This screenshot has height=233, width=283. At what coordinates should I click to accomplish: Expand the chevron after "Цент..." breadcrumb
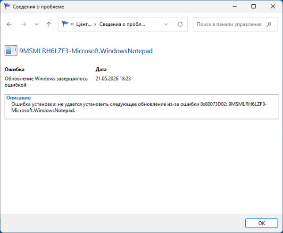tap(95, 24)
